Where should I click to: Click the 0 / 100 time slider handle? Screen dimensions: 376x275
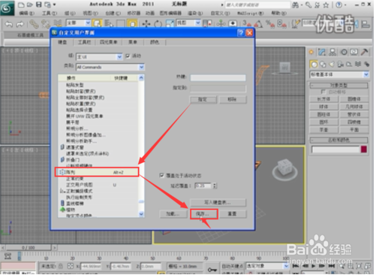[x=29, y=248]
